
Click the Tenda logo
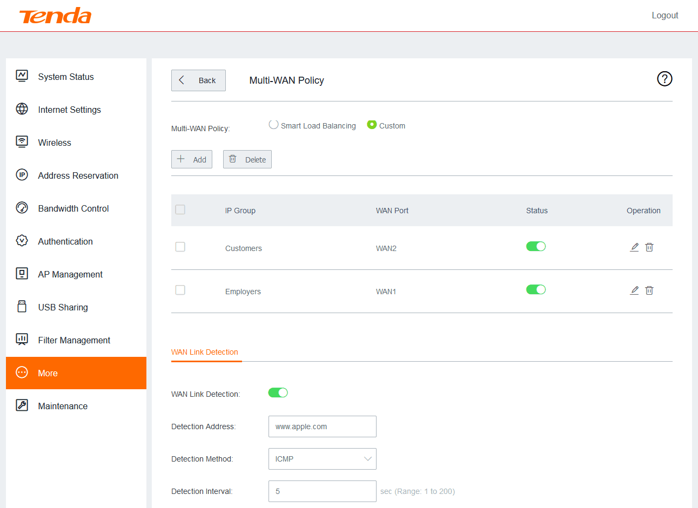point(55,16)
